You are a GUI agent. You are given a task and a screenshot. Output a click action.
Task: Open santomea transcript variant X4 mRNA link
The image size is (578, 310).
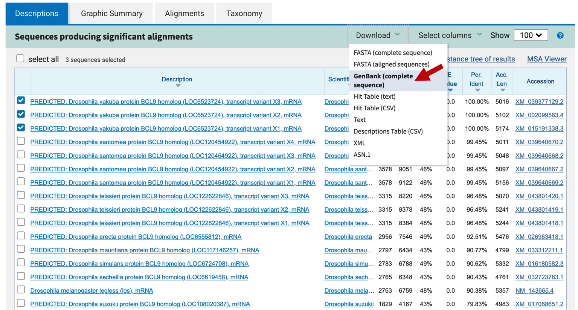pos(173,142)
